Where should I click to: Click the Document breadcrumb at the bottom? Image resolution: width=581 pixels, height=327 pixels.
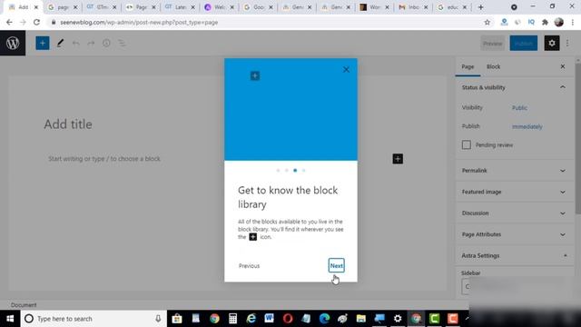24,305
